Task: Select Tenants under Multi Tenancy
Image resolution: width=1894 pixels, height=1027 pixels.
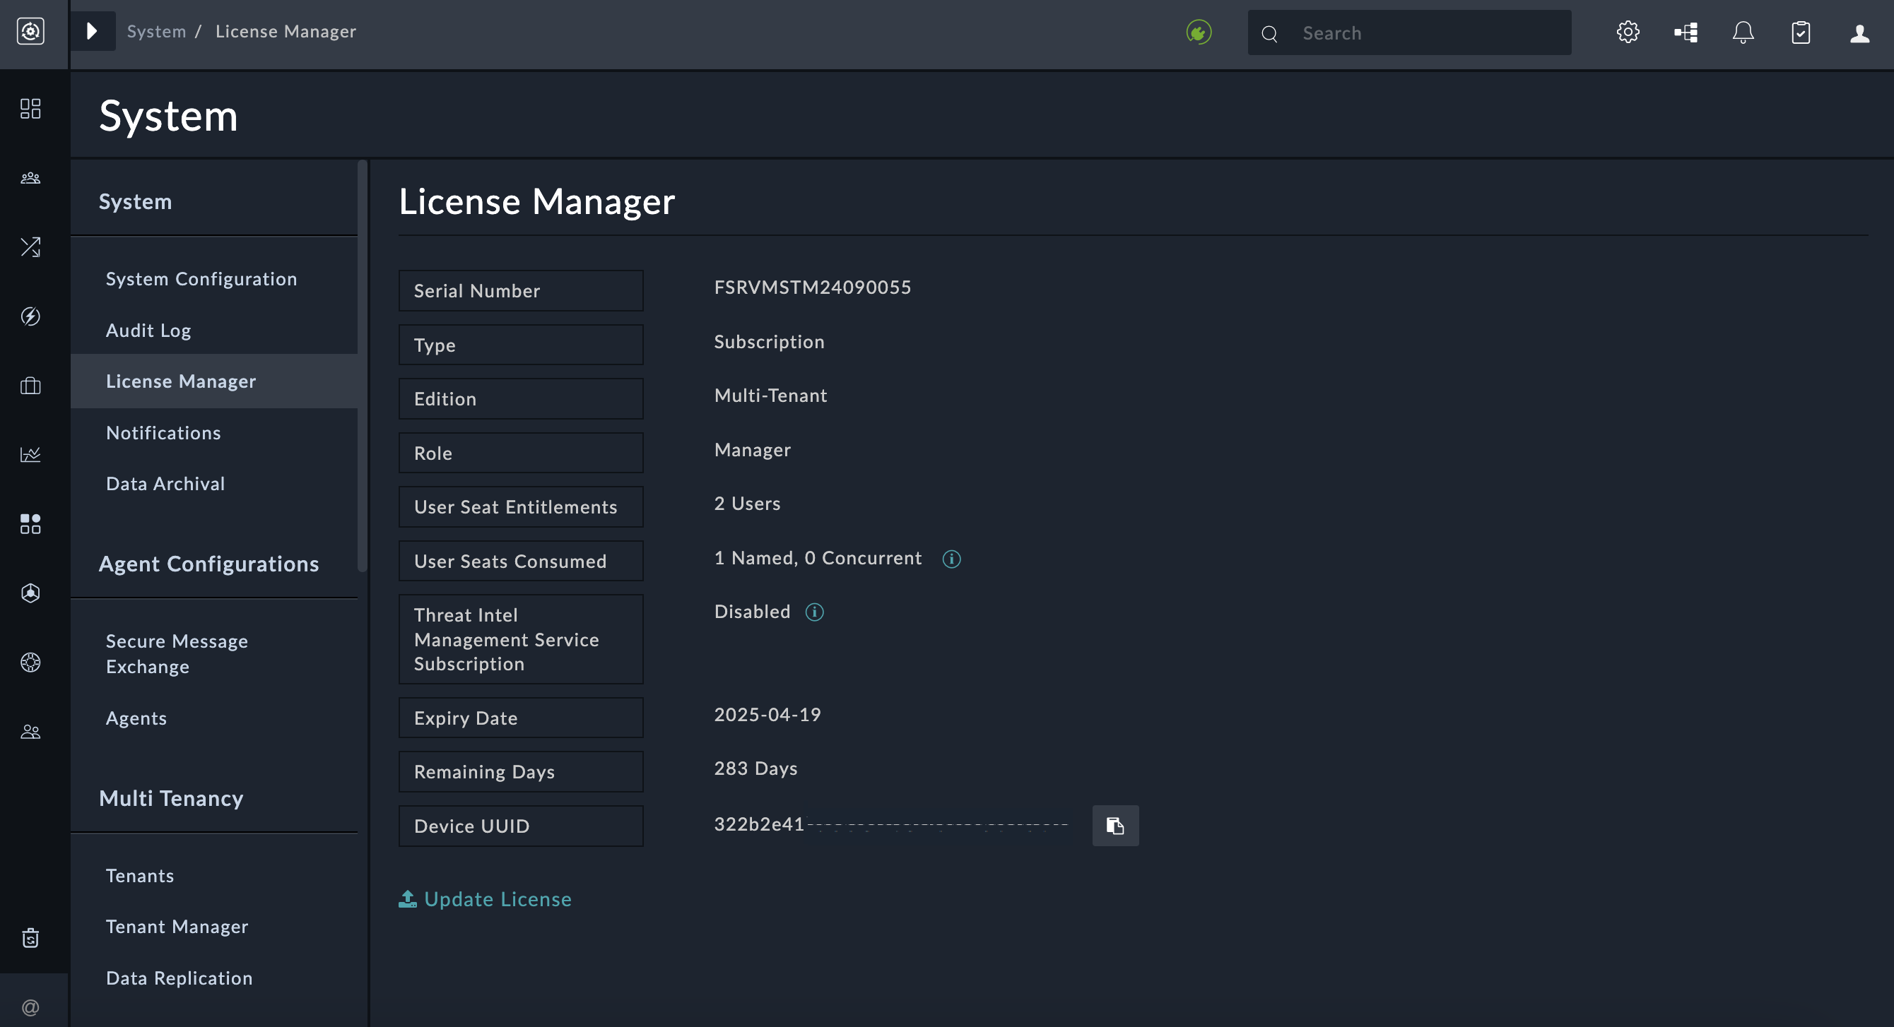Action: [x=140, y=875]
